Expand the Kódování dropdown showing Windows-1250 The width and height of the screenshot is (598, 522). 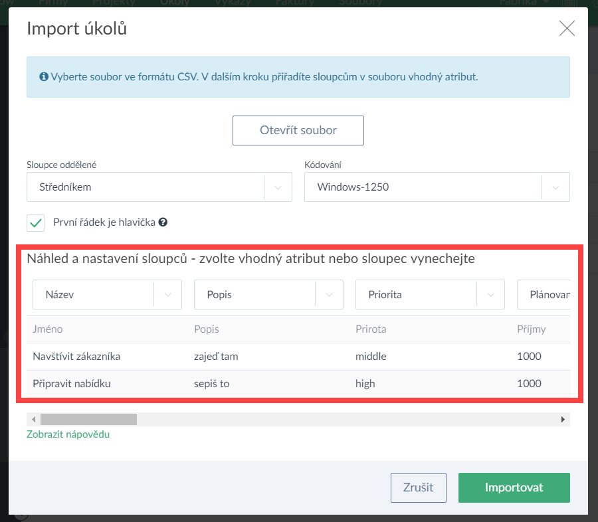(437, 187)
